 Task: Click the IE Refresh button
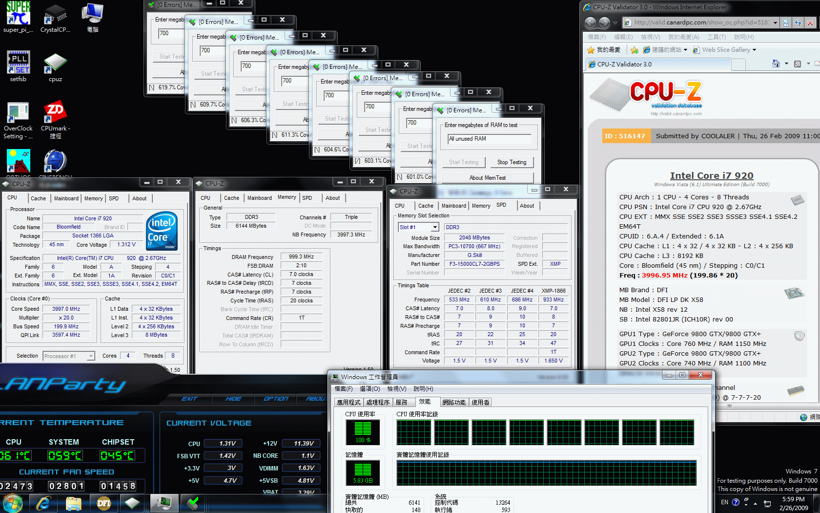tap(798, 22)
